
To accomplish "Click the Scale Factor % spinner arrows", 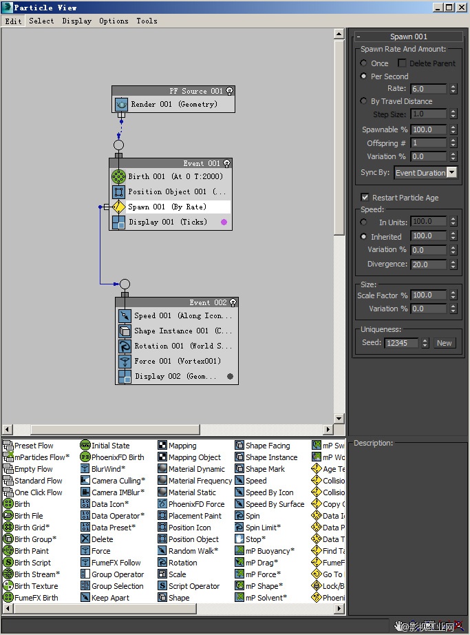I will click(453, 295).
